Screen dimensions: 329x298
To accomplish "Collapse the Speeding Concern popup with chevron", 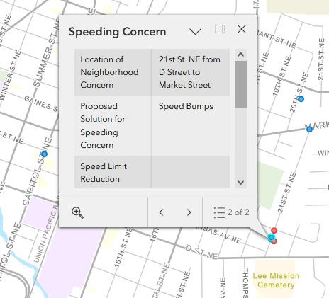I will [195, 31].
